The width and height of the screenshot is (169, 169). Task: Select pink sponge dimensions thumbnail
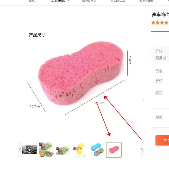(114, 150)
